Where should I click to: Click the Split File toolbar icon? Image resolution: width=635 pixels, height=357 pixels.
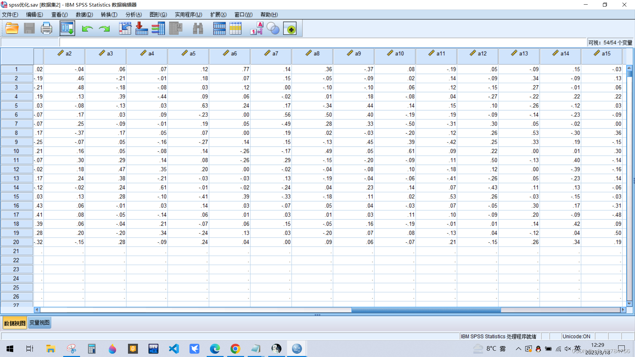tap(219, 28)
